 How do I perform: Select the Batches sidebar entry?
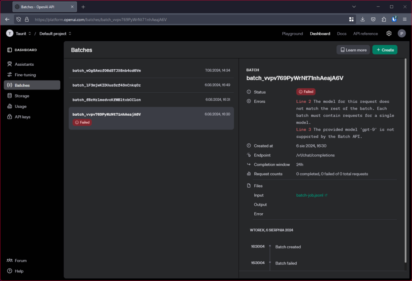[x=32, y=85]
